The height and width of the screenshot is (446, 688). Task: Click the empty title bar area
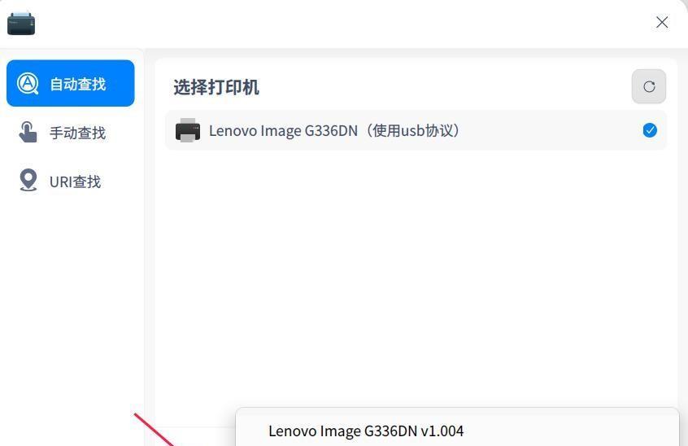coord(342,23)
